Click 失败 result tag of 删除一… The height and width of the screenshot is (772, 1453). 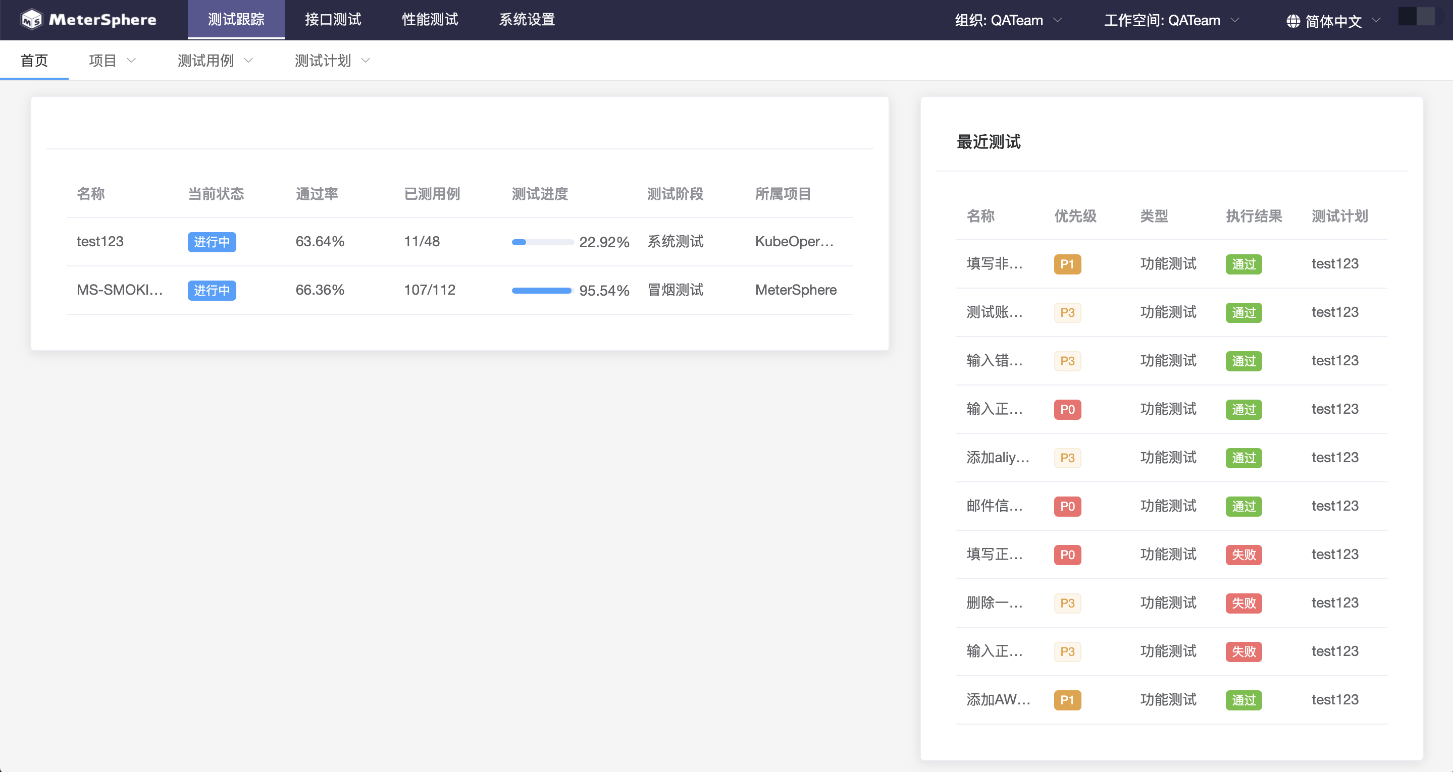[x=1244, y=604]
